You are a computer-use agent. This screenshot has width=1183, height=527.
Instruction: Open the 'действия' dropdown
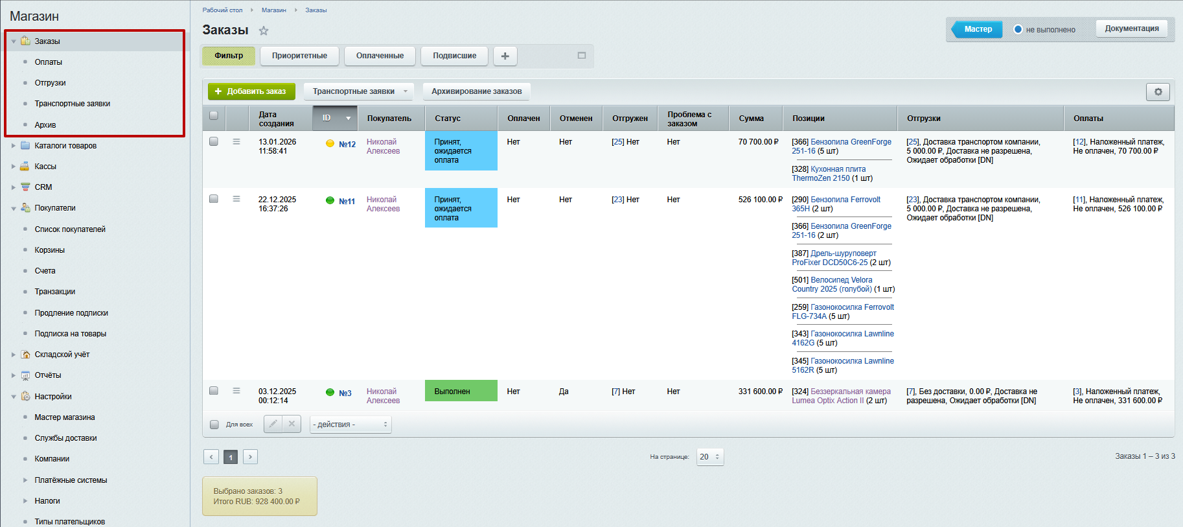pyautogui.click(x=350, y=425)
